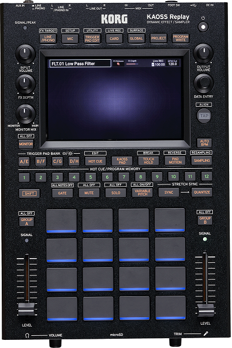The height and width of the screenshot is (348, 232).
Task: Click the DATA ENTRY encoder
Action: pos(204,83)
